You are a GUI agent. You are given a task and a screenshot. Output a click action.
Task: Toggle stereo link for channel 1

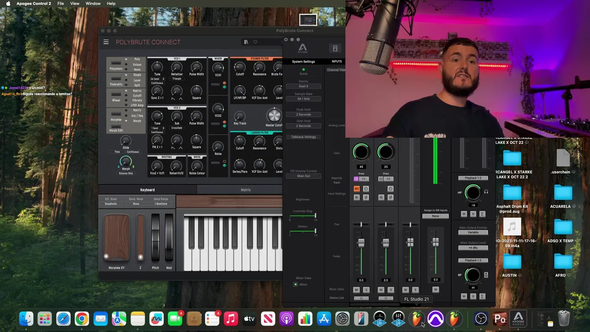(361, 298)
